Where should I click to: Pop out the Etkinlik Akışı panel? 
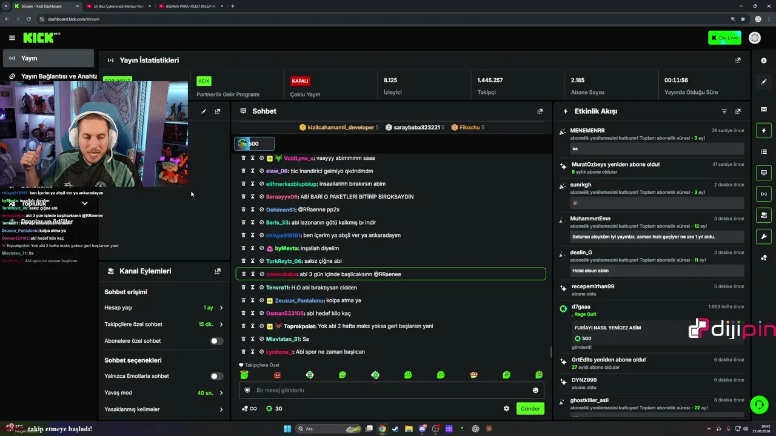coord(738,111)
